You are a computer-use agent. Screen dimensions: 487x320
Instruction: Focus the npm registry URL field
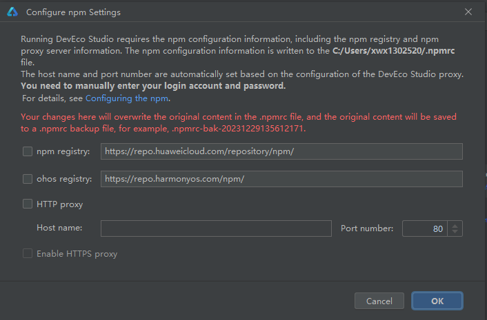pos(281,151)
